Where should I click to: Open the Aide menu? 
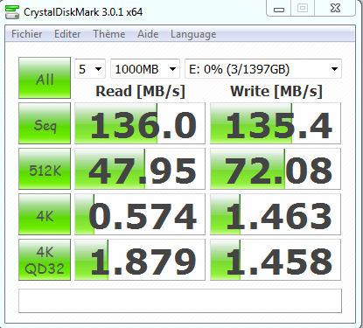click(148, 34)
